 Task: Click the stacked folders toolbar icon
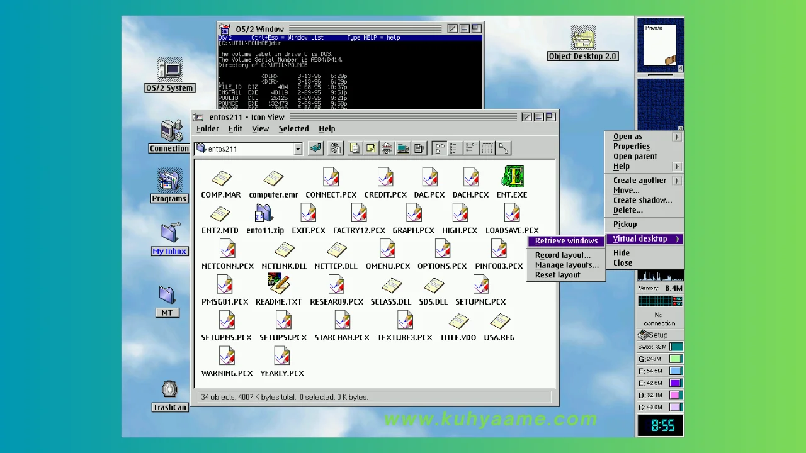336,148
